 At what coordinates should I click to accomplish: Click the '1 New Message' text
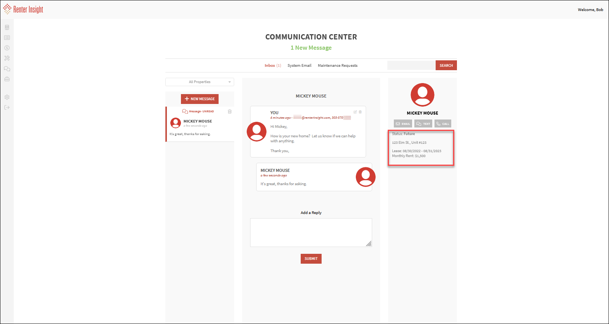pyautogui.click(x=311, y=48)
